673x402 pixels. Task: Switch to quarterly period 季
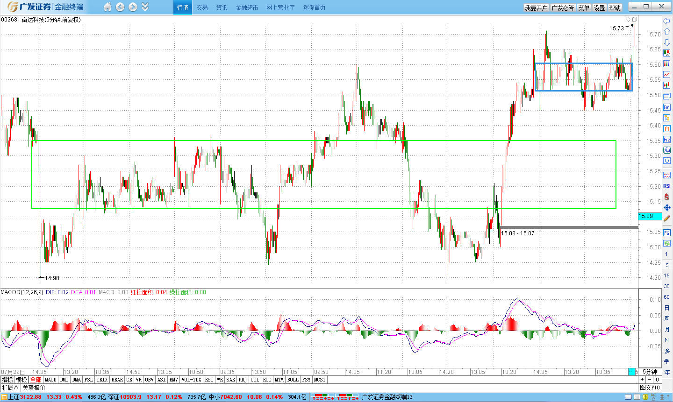pos(667,361)
